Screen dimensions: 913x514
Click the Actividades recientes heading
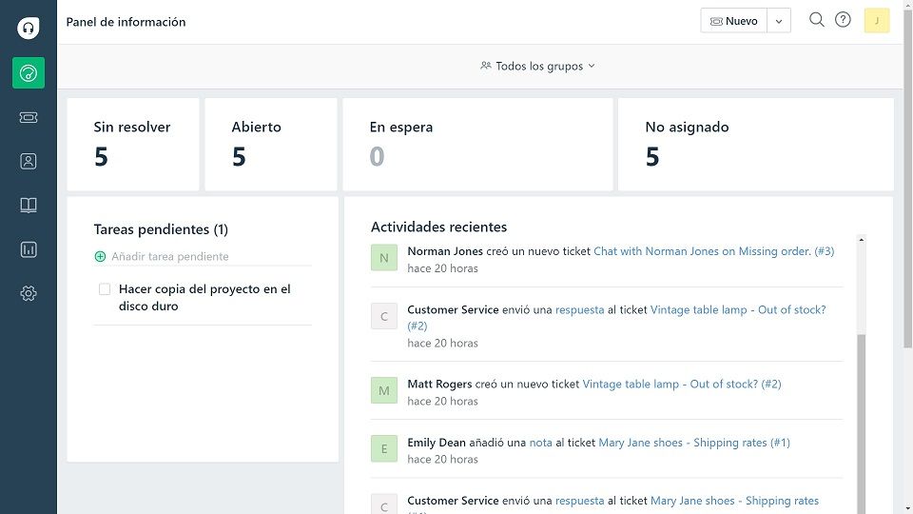(x=439, y=227)
